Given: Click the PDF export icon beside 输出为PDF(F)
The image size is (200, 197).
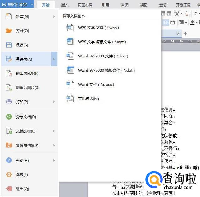Looking at the screenshot, I should (x=9, y=73).
